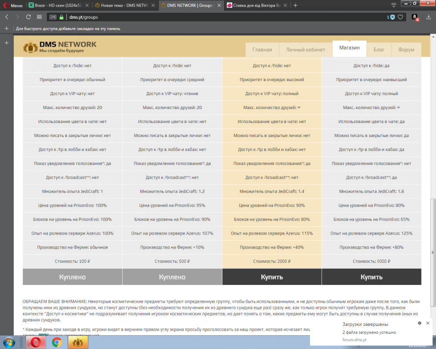Select the Магазин site tab
This screenshot has height=349, width=436.
pos(349,48)
